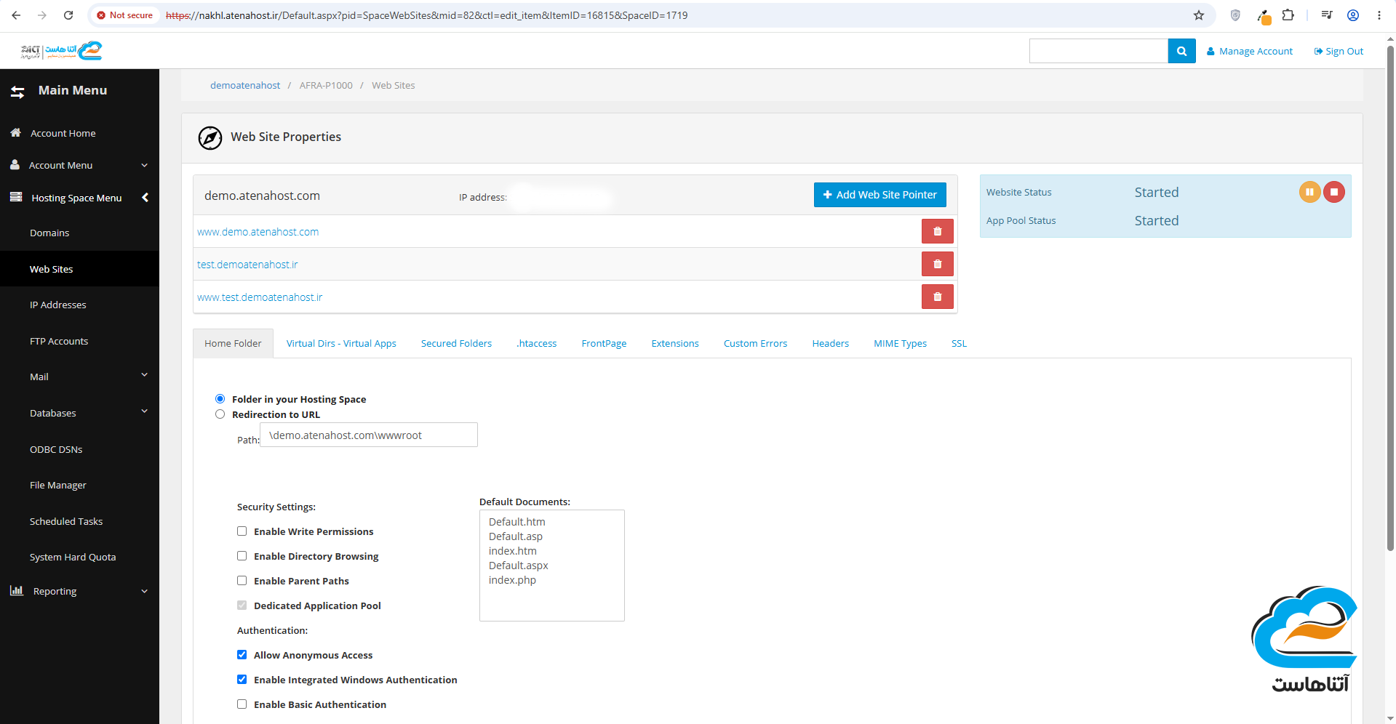Viewport: 1396px width, 724px height.
Task: Open the browser extensions puzzle icon
Action: pos(1288,15)
